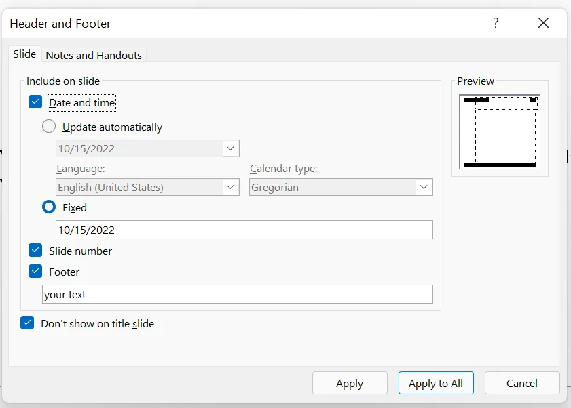Select the Update automatically radio button
Image resolution: width=571 pixels, height=408 pixels.
click(x=49, y=127)
